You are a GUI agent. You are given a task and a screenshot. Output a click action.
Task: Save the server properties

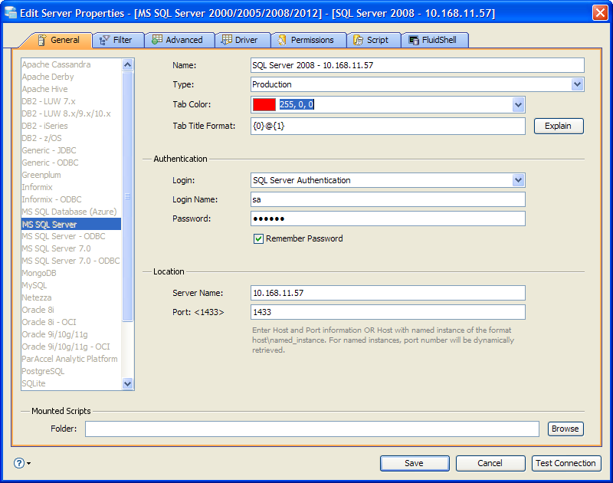pyautogui.click(x=415, y=463)
